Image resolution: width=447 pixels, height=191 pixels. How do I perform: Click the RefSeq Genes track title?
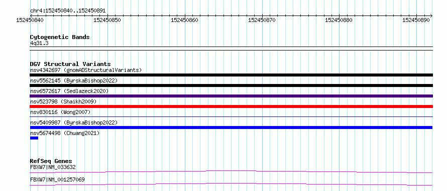tap(51, 161)
